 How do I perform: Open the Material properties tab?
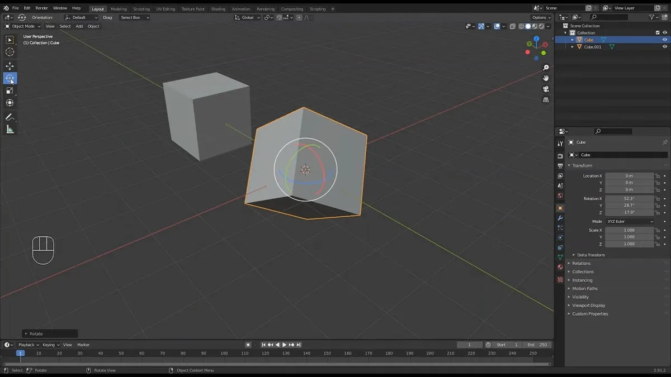click(x=560, y=268)
